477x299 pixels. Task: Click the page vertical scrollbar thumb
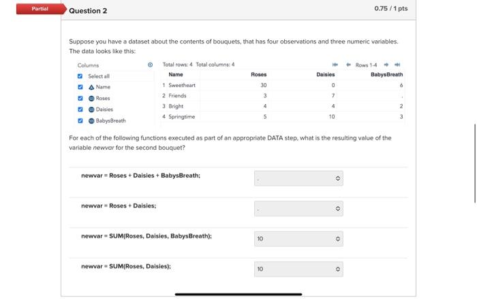475,163
